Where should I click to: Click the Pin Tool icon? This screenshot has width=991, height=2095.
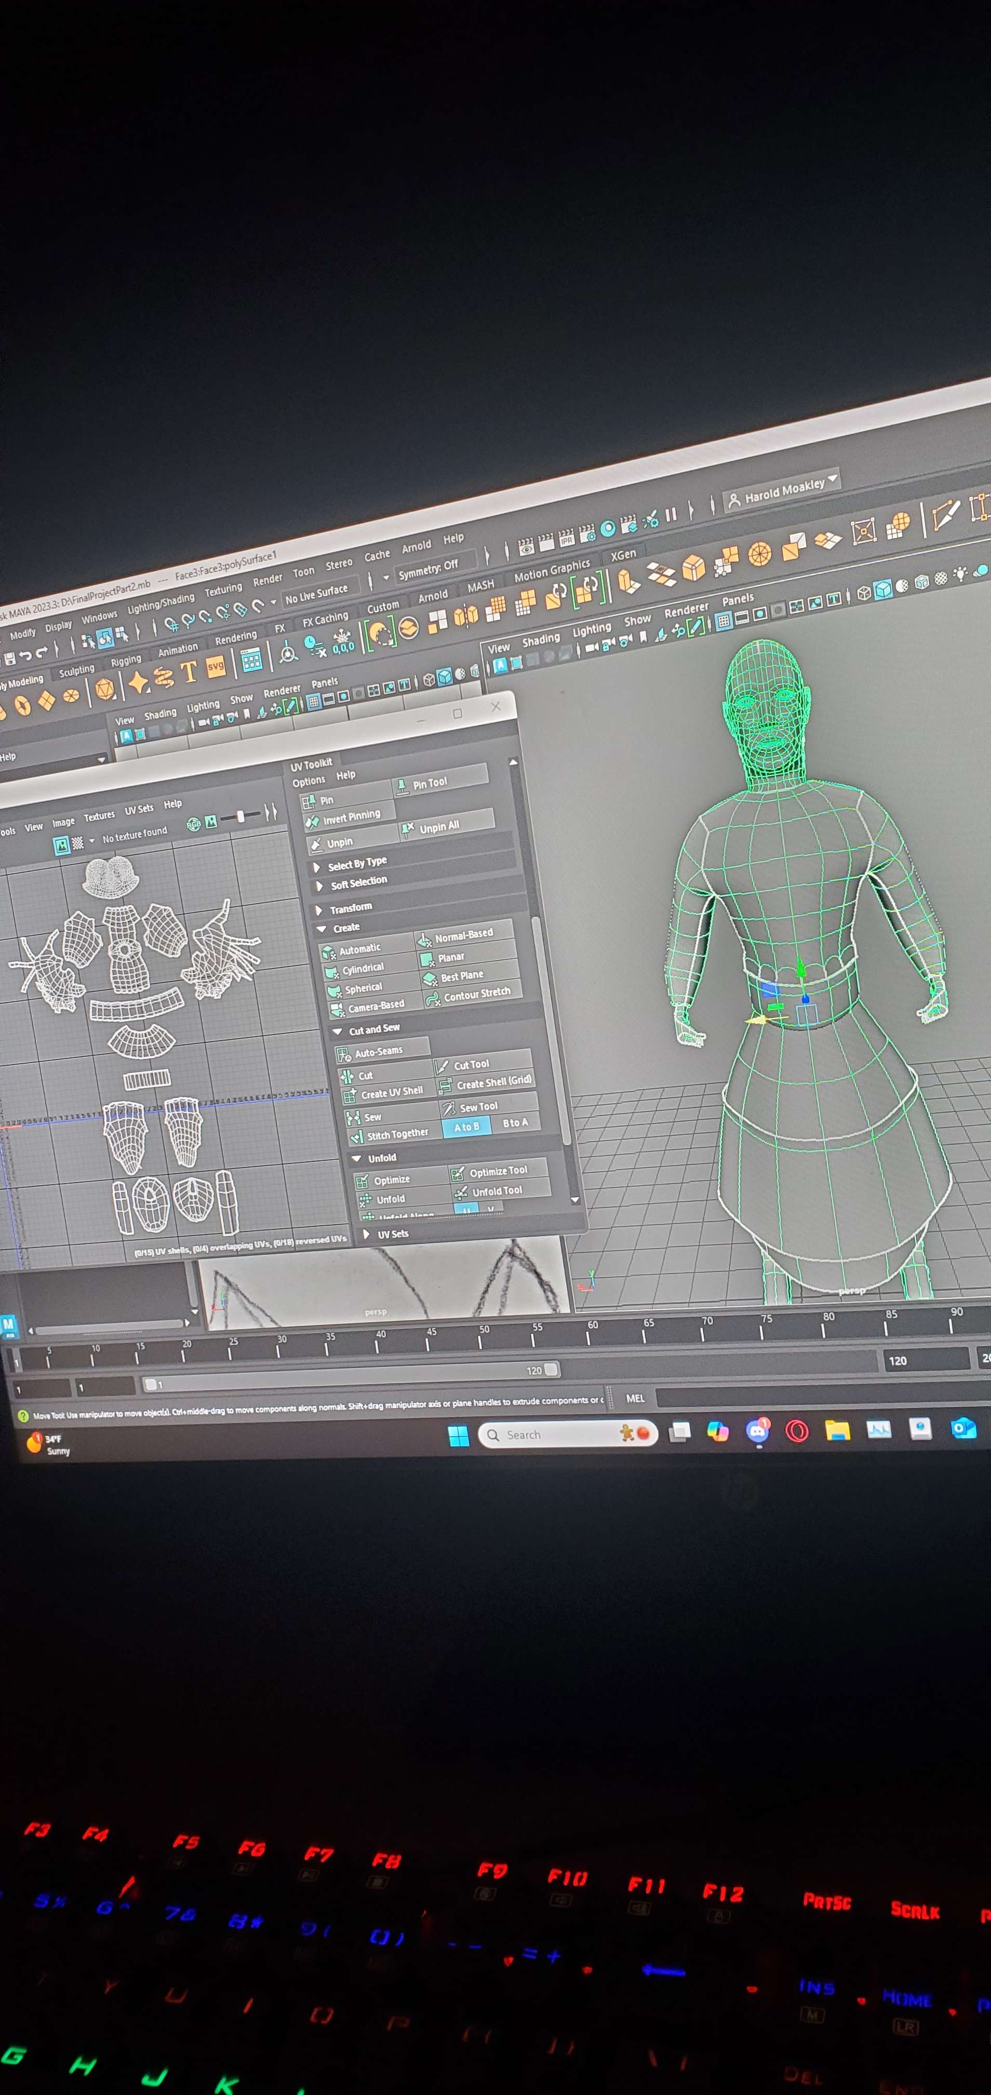click(403, 786)
